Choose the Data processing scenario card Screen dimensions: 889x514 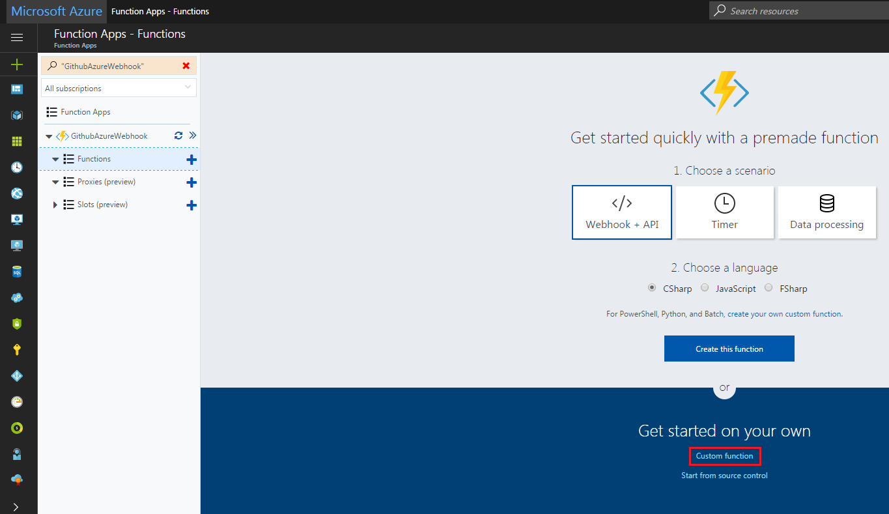pyautogui.click(x=826, y=212)
